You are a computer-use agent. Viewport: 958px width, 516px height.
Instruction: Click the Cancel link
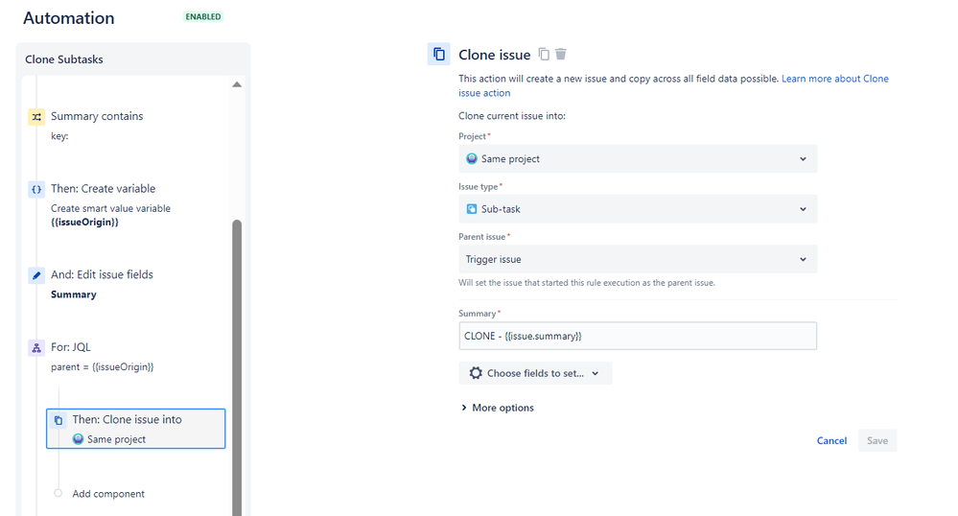(x=831, y=441)
